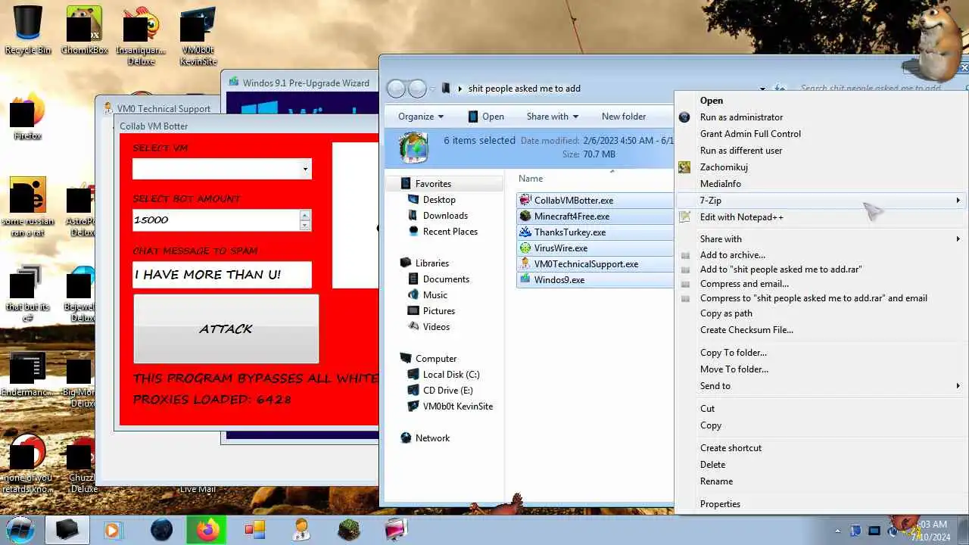Click the breadcrumb arrow before the folder name

460,89
